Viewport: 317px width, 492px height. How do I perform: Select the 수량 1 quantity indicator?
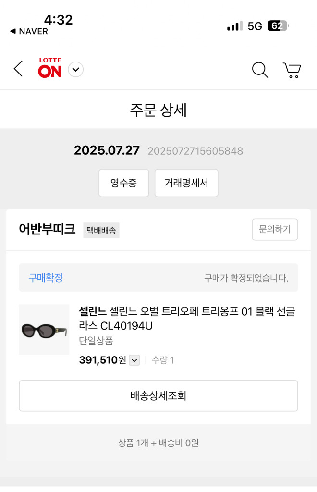(162, 360)
